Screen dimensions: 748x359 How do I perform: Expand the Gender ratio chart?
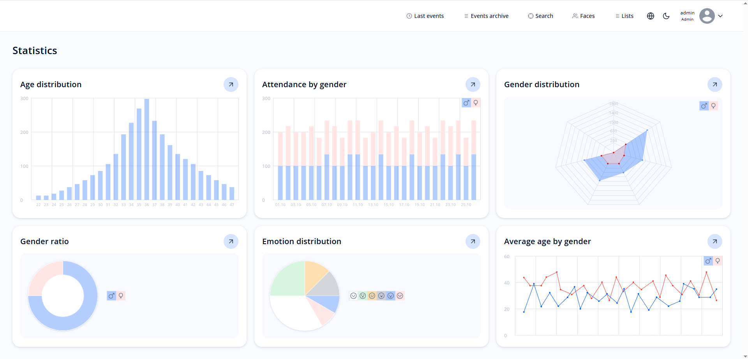[231, 241]
